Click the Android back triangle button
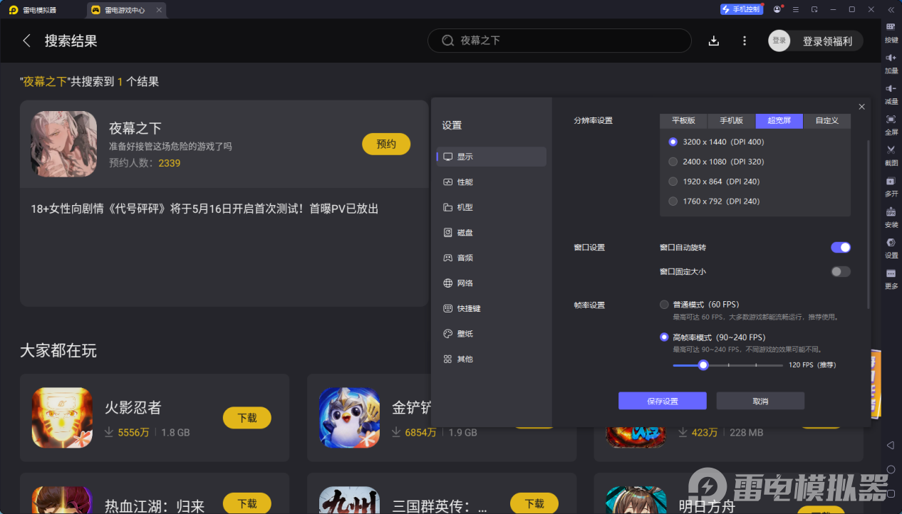The image size is (902, 514). point(891,445)
